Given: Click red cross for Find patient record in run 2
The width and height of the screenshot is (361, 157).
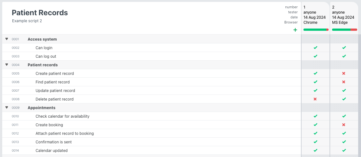Looking at the screenshot, I should coord(344,82).
